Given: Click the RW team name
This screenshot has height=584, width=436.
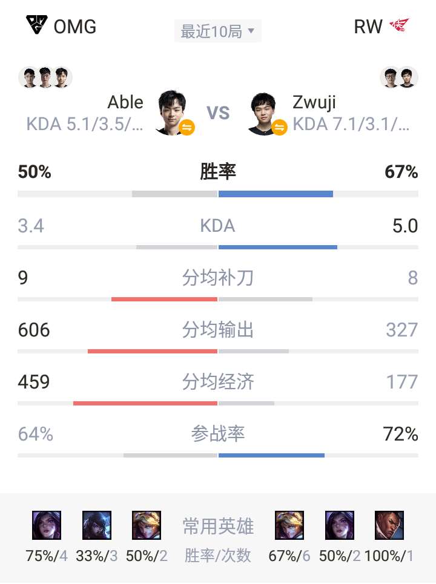Looking at the screenshot, I should (x=368, y=27).
